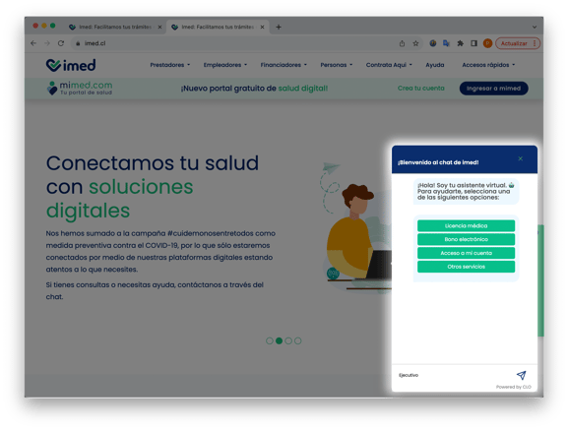The image size is (568, 430).
Task: Click the browser back arrow
Action: tap(33, 43)
